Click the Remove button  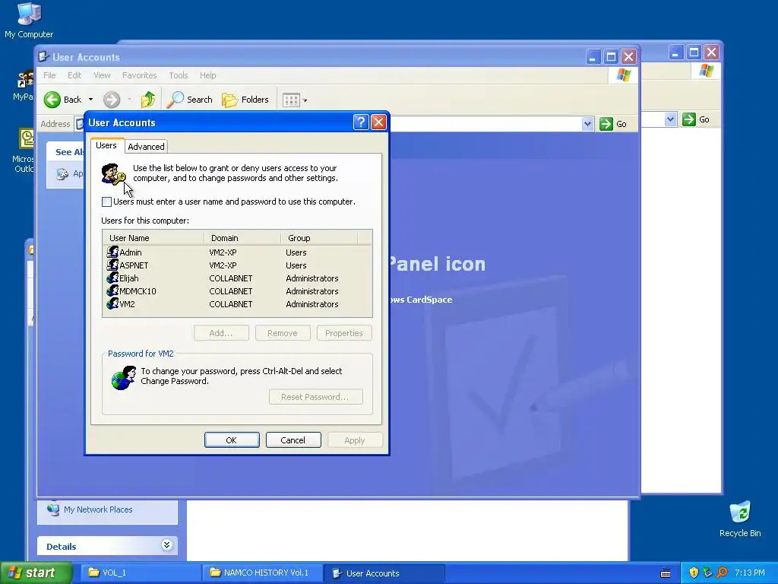[x=283, y=333]
